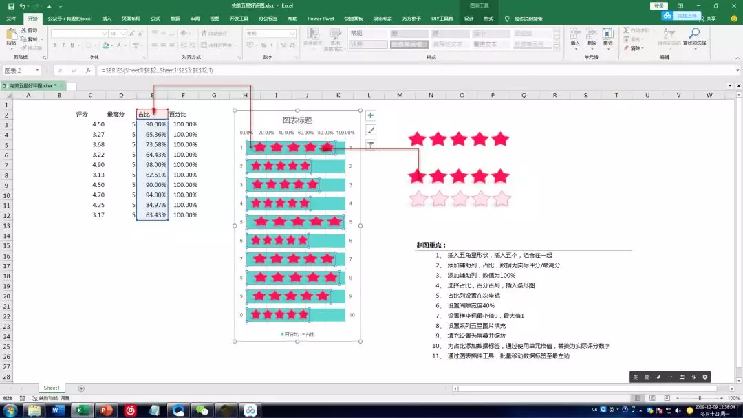Open PowerPoint from the taskbar
The image size is (743, 418).
(x=105, y=410)
